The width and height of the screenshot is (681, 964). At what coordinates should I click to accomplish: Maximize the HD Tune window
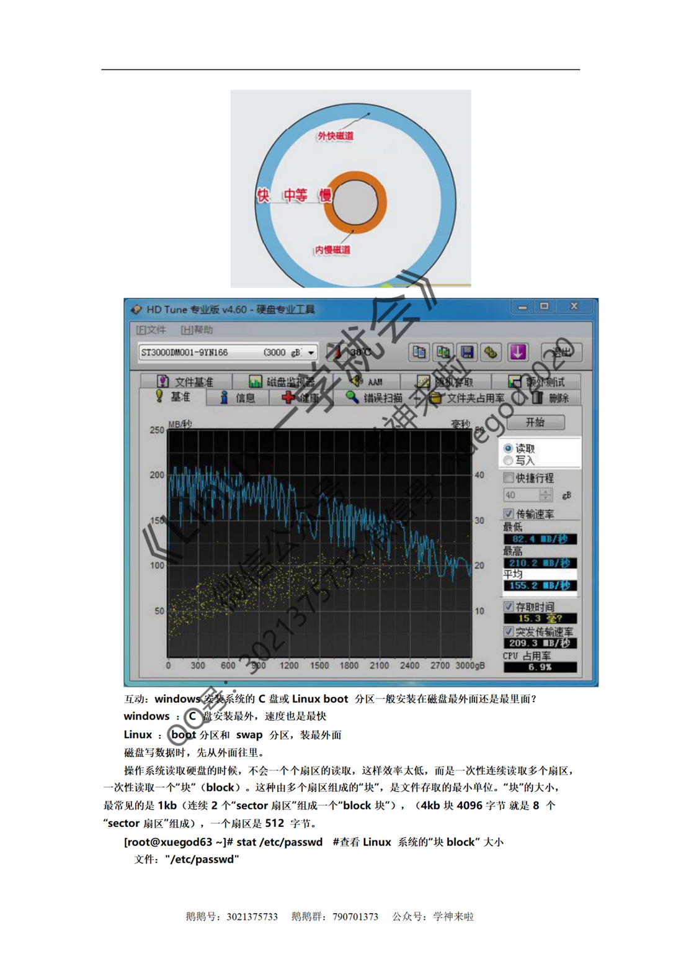[545, 307]
